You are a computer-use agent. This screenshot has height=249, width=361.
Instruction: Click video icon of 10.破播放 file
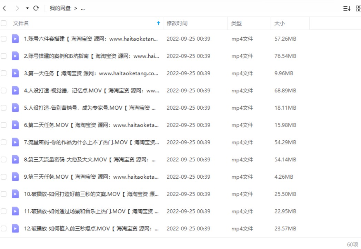[15, 194]
